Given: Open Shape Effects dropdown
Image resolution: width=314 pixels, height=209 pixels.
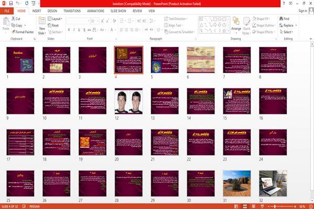Looking at the screenshot, I should click(x=263, y=32).
